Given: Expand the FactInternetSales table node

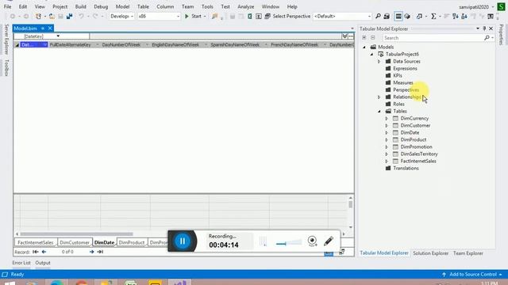Looking at the screenshot, I should (x=387, y=161).
